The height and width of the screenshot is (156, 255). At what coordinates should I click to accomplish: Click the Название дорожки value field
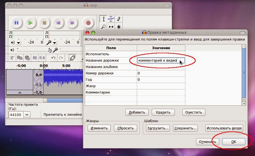click(161, 60)
